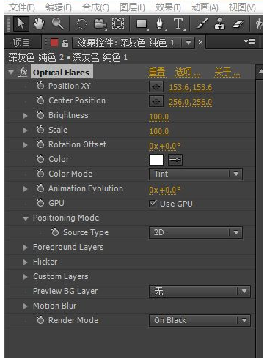Toggle stopwatch for Render Mode
This screenshot has width=267, height=362.
(40, 320)
